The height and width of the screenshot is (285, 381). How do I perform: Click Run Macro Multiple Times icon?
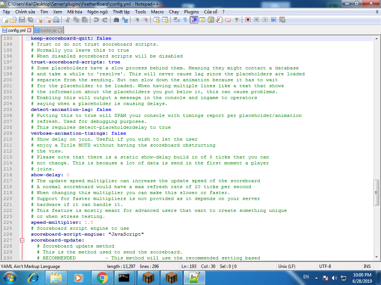point(273,20)
